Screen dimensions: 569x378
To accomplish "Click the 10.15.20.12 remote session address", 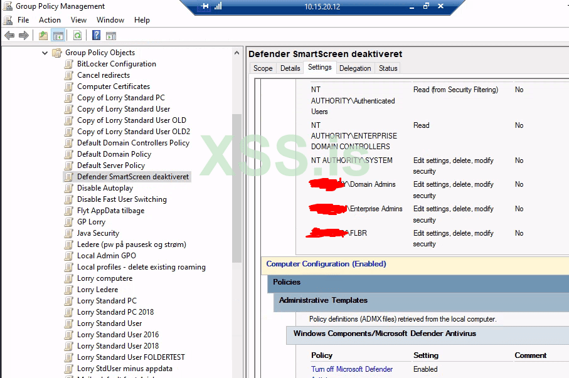I will point(322,6).
